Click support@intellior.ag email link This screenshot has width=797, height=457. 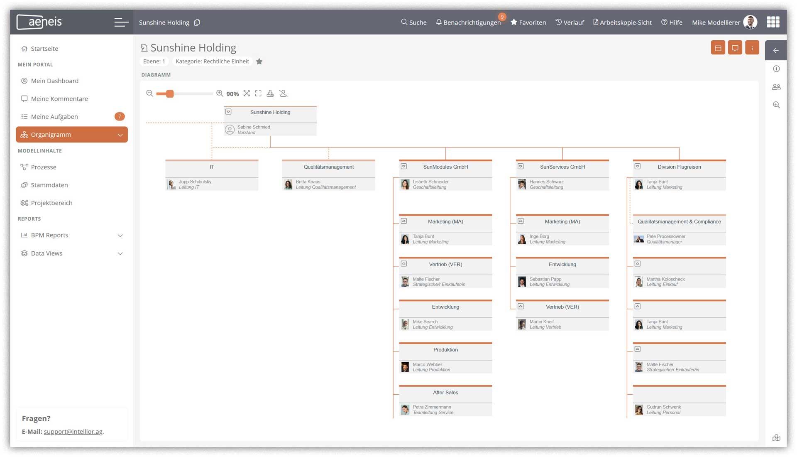point(73,432)
